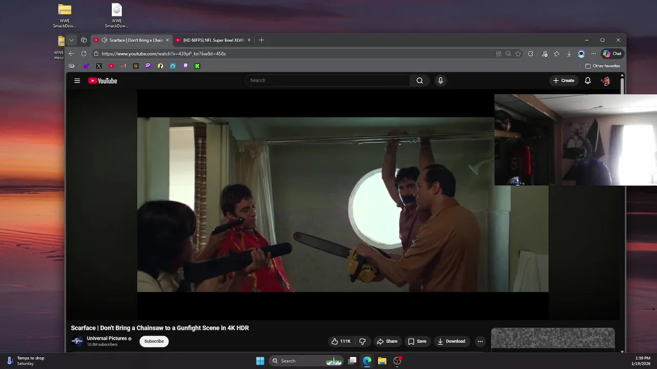Go back to previous page
The height and width of the screenshot is (369, 657).
(71, 53)
